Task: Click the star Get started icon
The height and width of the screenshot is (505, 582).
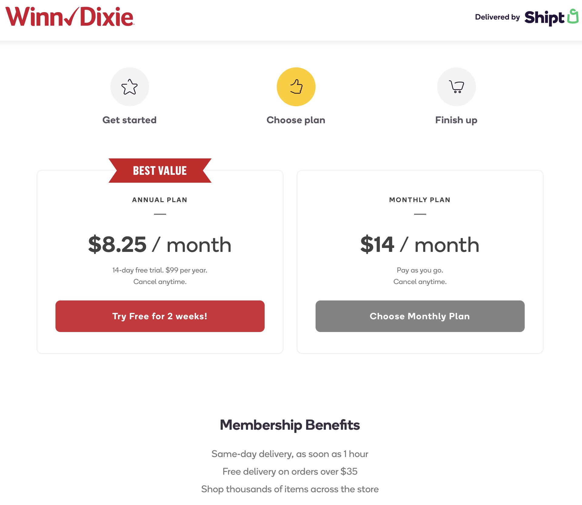Action: click(x=129, y=87)
